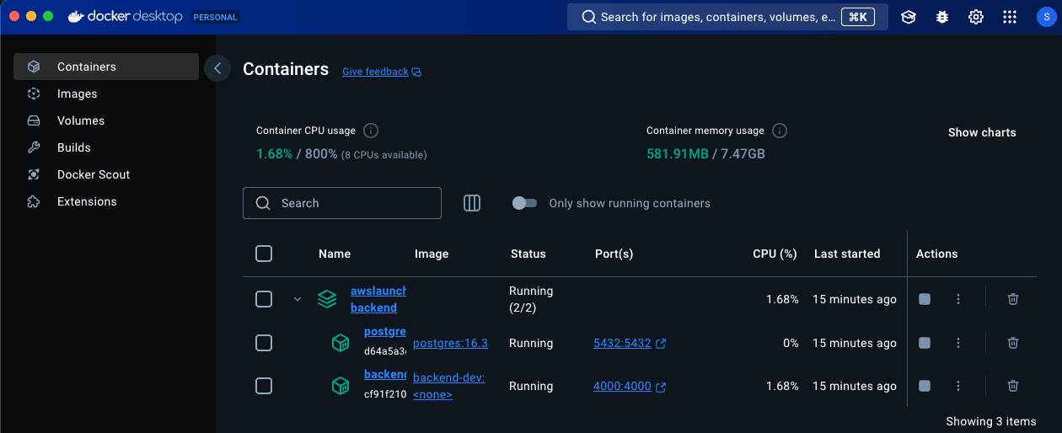Open the Containers section in the sidebar
Viewport: 1062px width, 433px height.
[x=106, y=67]
